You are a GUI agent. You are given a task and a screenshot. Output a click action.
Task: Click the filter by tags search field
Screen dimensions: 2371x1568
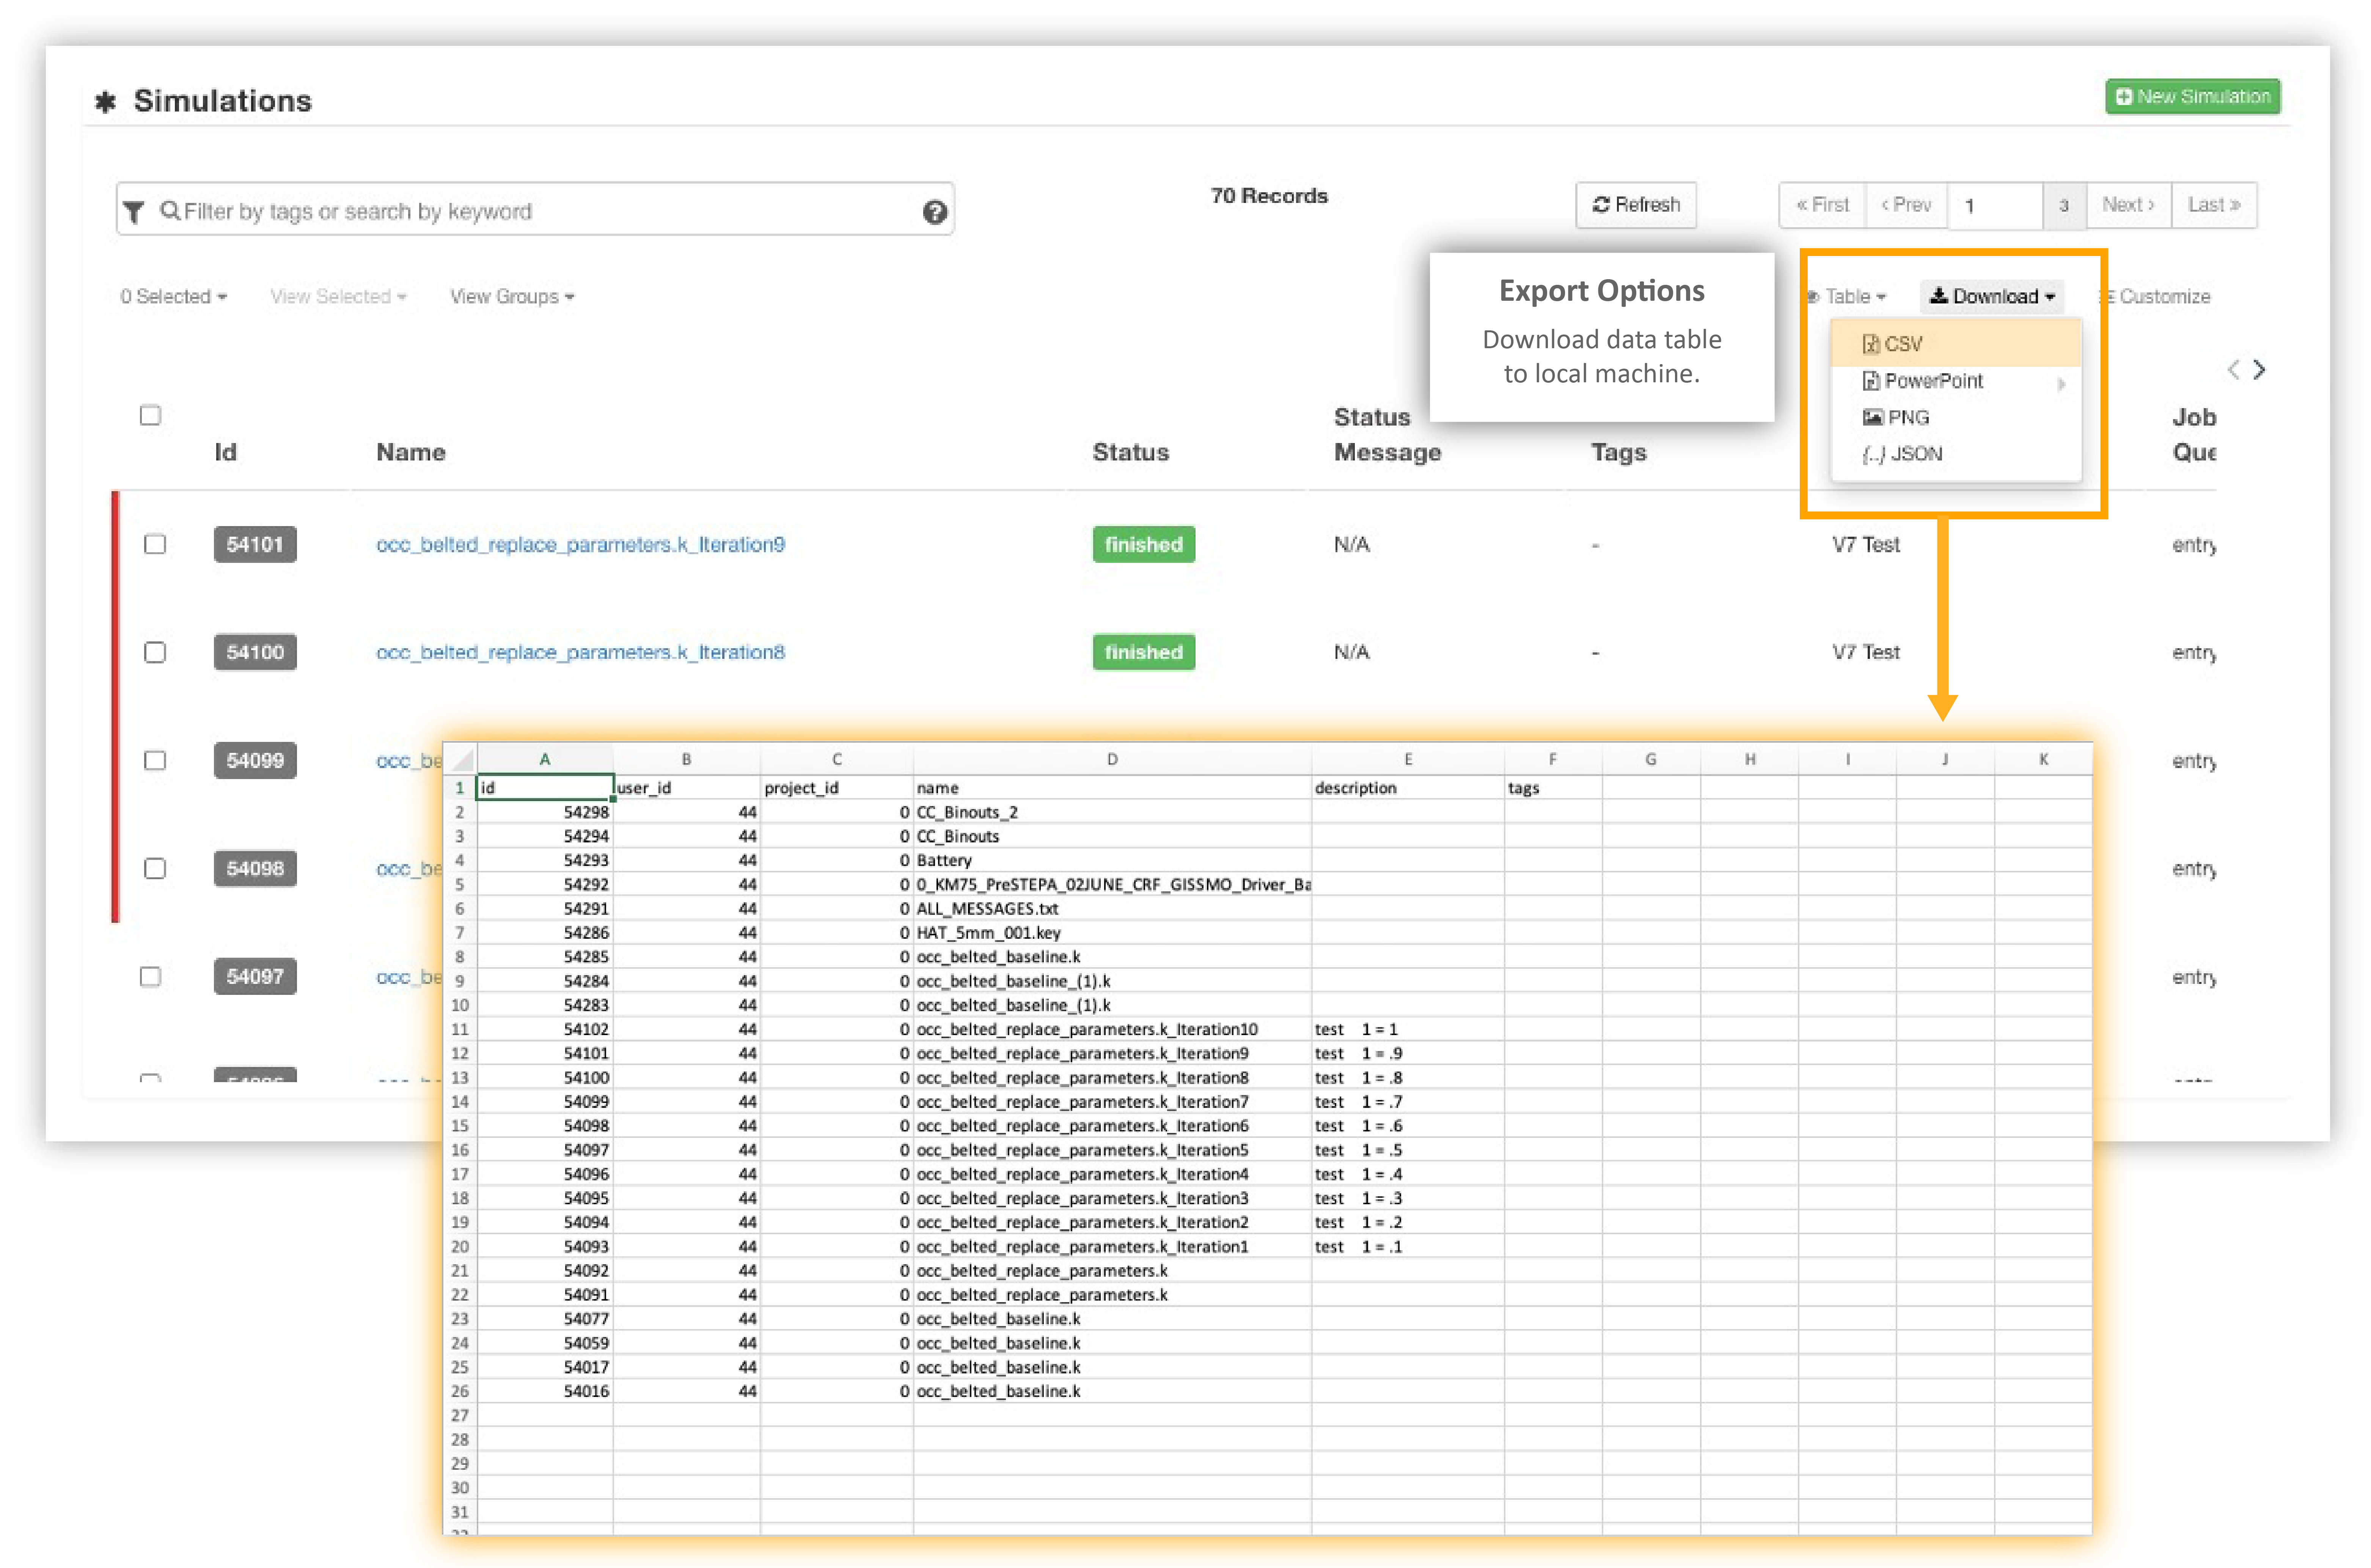point(535,209)
